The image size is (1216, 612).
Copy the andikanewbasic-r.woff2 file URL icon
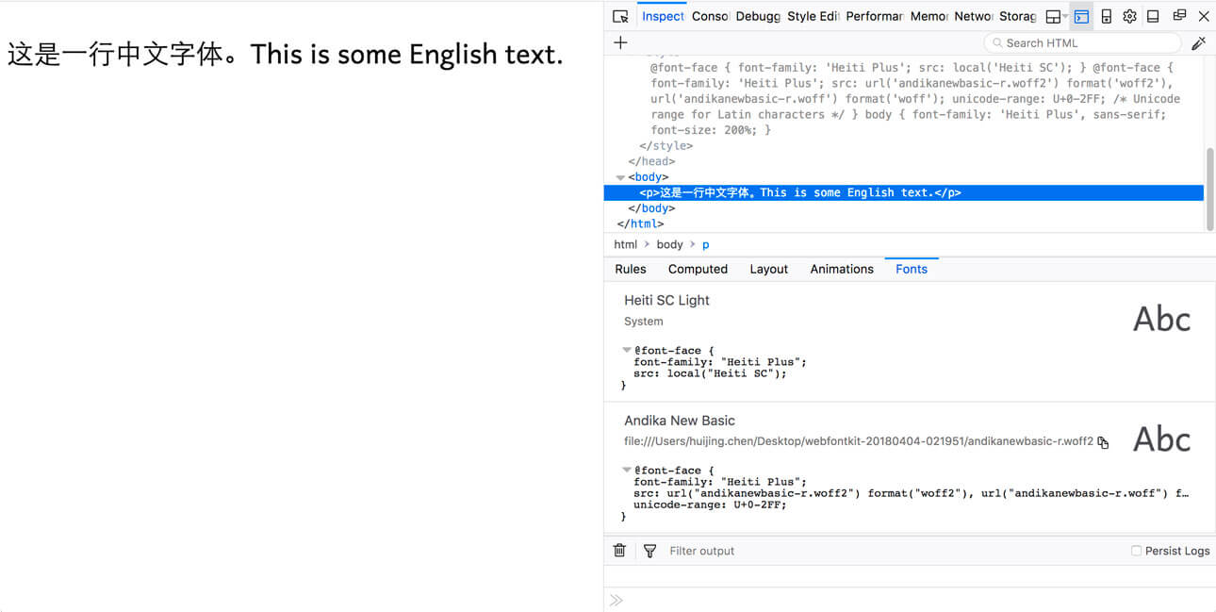(x=1102, y=441)
